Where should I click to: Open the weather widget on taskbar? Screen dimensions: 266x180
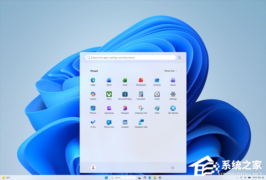pos(6,178)
